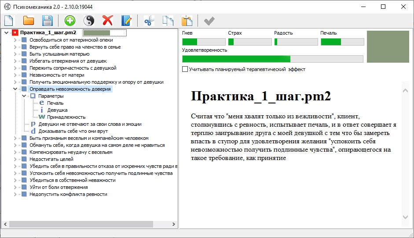
Task: Click the tree panel horizontal scrollbar
Action: point(88,224)
